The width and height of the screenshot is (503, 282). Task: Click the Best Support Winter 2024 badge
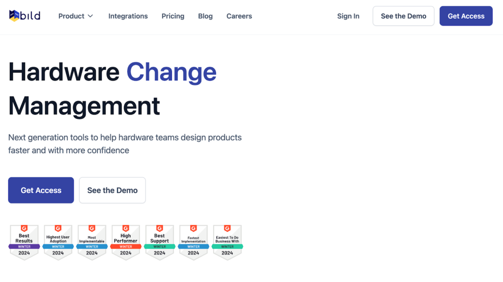(160, 242)
